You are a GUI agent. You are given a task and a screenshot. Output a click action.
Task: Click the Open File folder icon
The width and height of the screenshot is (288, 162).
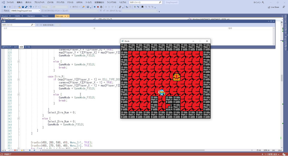click(x=19, y=7)
